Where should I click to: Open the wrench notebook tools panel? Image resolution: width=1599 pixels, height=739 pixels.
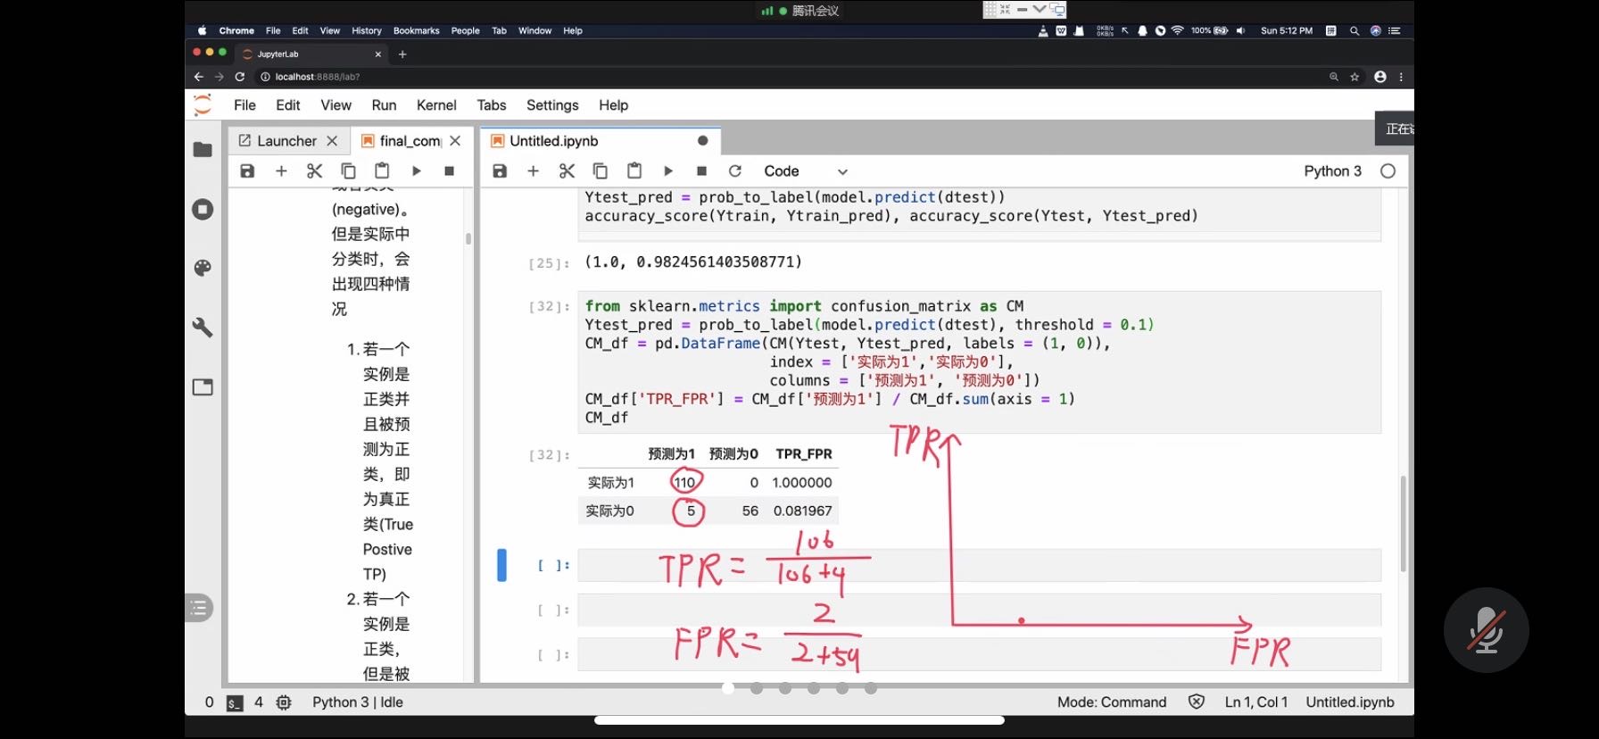pos(203,328)
